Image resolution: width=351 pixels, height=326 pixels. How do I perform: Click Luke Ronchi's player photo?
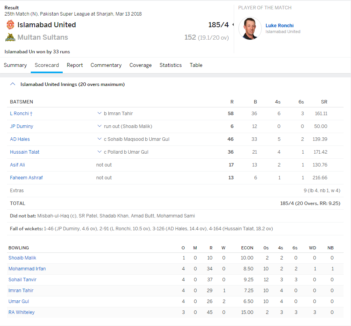250,28
